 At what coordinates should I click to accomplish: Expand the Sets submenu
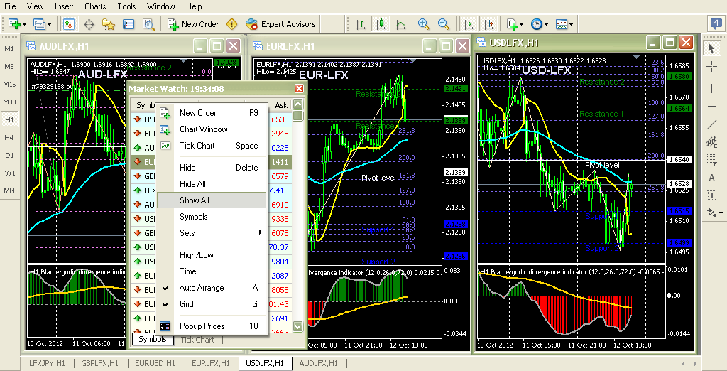(212, 233)
